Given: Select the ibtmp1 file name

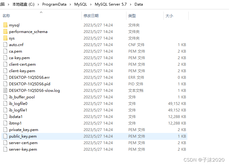Looking at the screenshot, I should [x=15, y=123].
